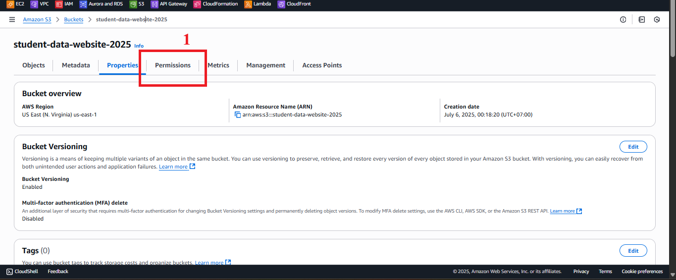Open the IAM service shortcut icon

59,4
